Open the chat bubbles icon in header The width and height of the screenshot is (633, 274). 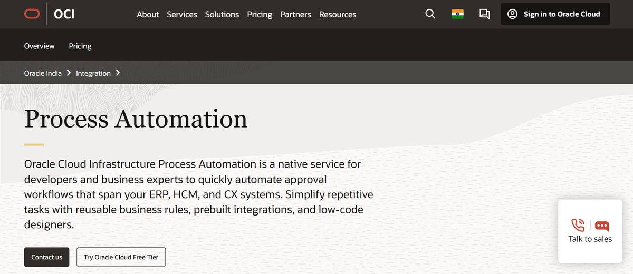coord(484,14)
